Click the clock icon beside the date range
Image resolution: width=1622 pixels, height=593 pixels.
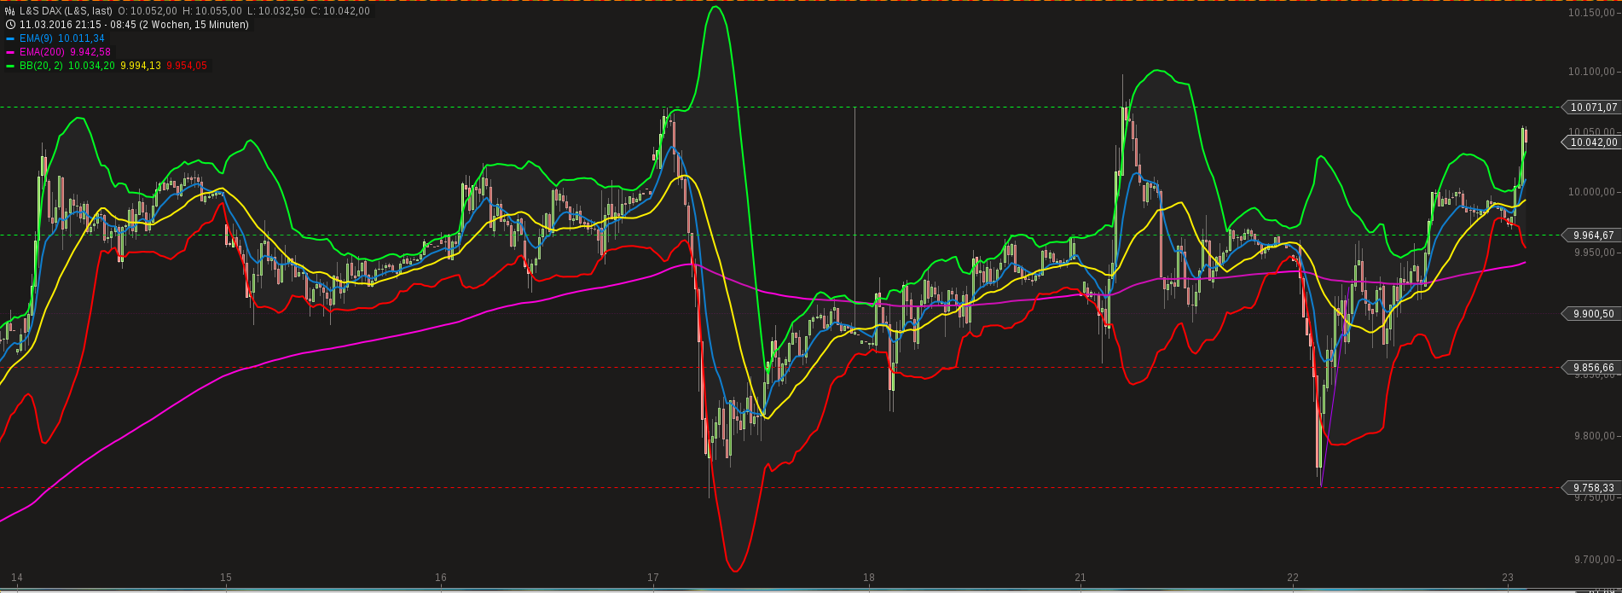[x=9, y=25]
